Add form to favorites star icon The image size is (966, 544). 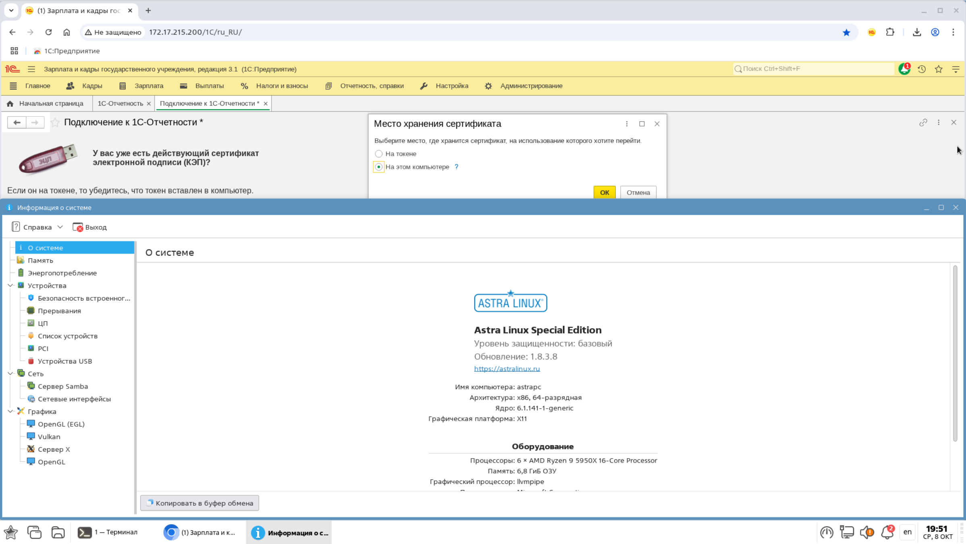[55, 123]
